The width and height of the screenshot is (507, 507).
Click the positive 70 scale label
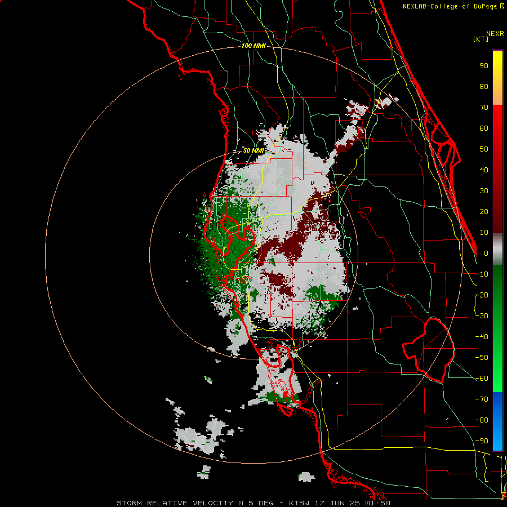[484, 108]
